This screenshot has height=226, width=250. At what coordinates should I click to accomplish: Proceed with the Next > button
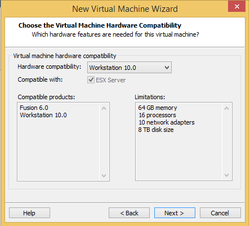[175, 213]
